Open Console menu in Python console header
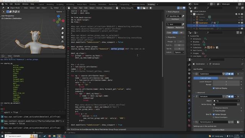The image size is (245, 138). pos(16,56)
